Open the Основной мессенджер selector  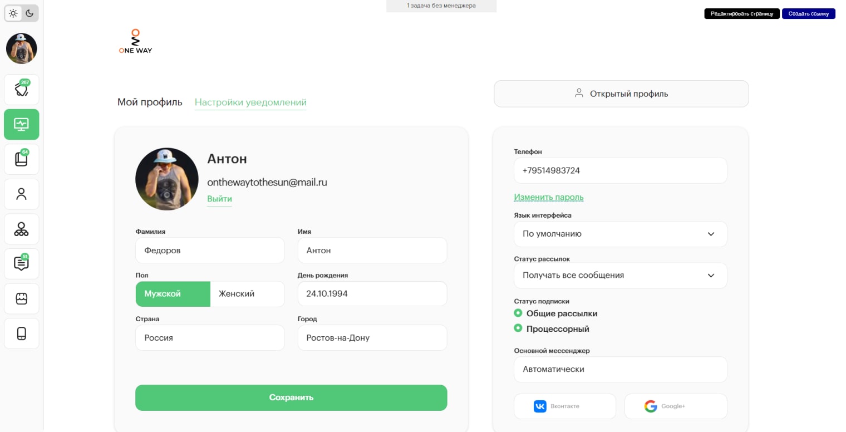(x=620, y=370)
